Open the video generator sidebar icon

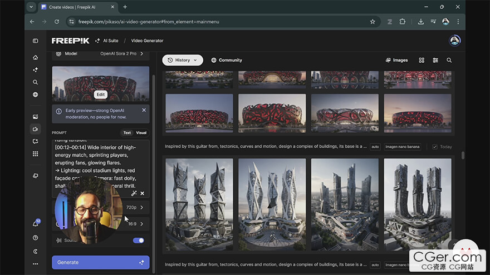click(35, 129)
